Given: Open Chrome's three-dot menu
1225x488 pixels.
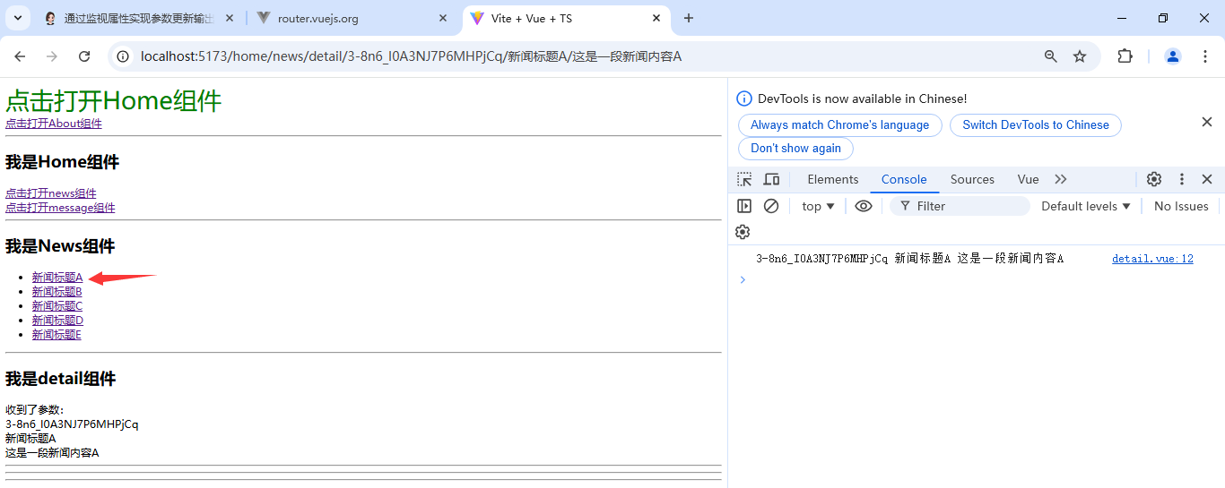Looking at the screenshot, I should (x=1204, y=56).
